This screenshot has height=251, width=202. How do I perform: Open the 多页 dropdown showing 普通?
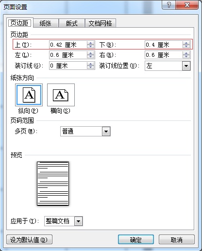click(106, 131)
